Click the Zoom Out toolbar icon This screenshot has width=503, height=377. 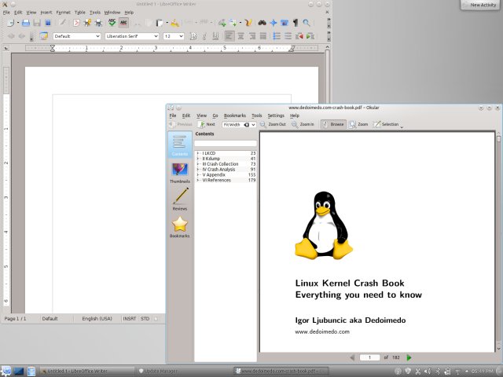click(x=272, y=124)
